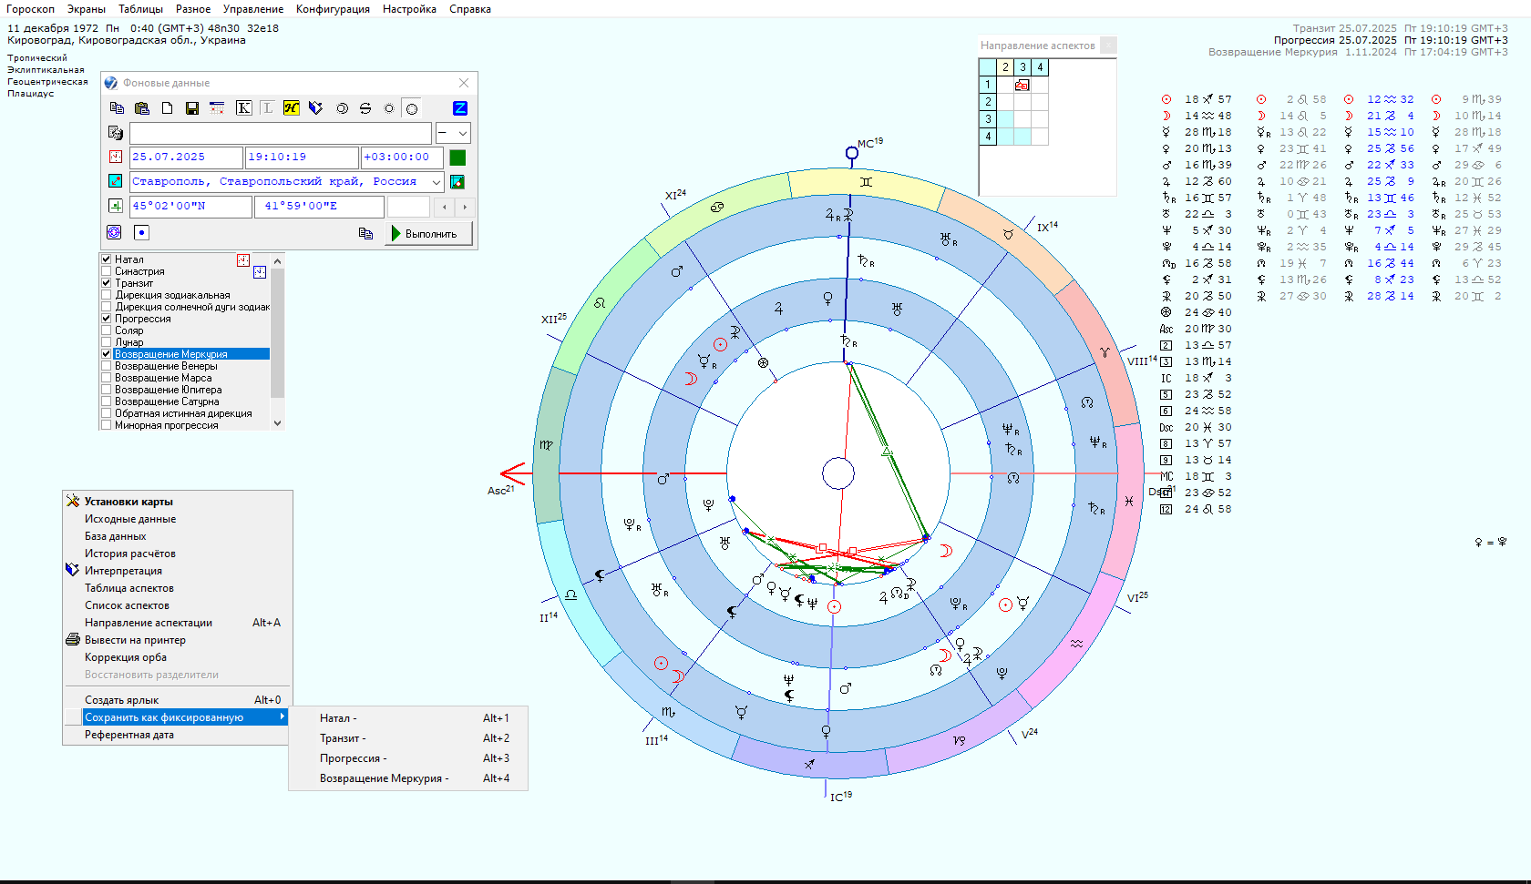1531x884 pixels.
Task: Enable the Синастрия checkbox
Action: click(107, 271)
